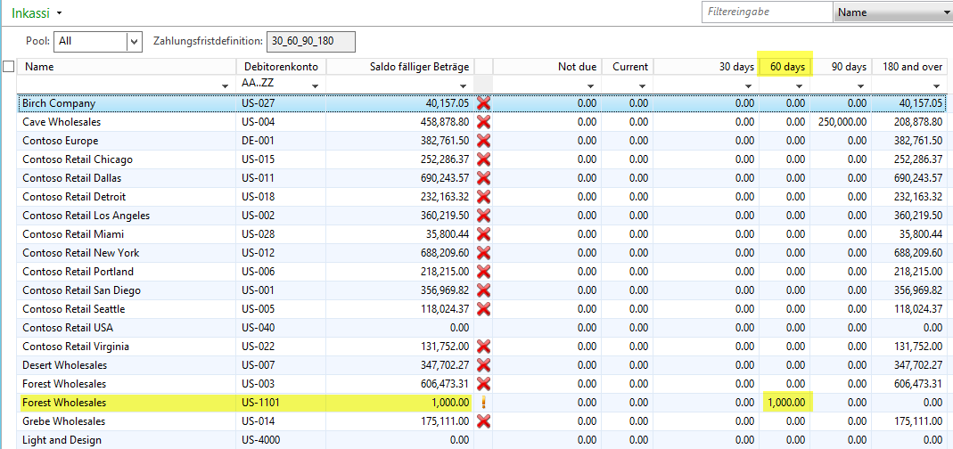Click warning exclamation icon for Forest Wholesales US-1101
The image size is (953, 449).
(x=484, y=403)
